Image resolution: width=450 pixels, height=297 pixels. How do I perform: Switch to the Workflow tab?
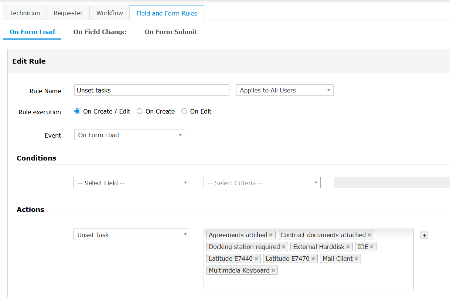[109, 13]
